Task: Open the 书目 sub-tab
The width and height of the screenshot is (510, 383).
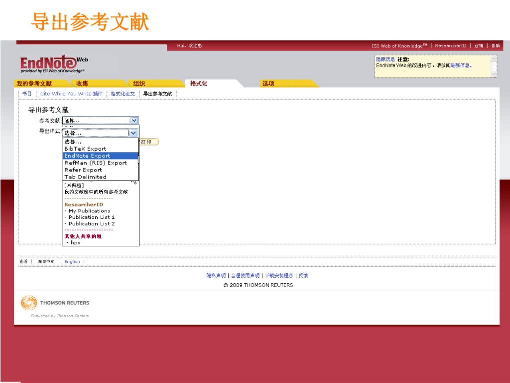Action: [27, 93]
